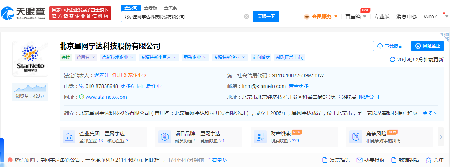Click the 竞争风险 PK icon
The width and height of the screenshot is (450, 167).
[x=356, y=137]
